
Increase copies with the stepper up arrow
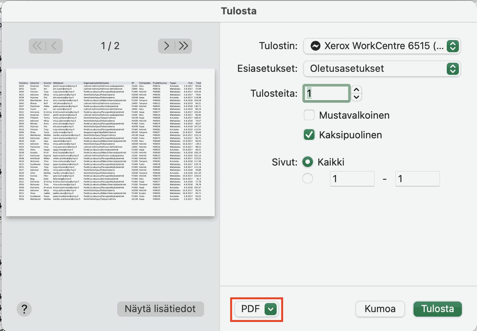[356, 90]
